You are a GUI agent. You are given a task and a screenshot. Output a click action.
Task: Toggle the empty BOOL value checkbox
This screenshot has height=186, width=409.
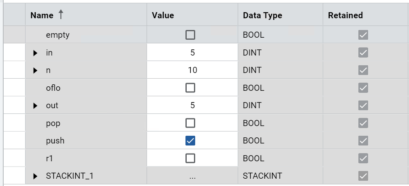pos(190,35)
